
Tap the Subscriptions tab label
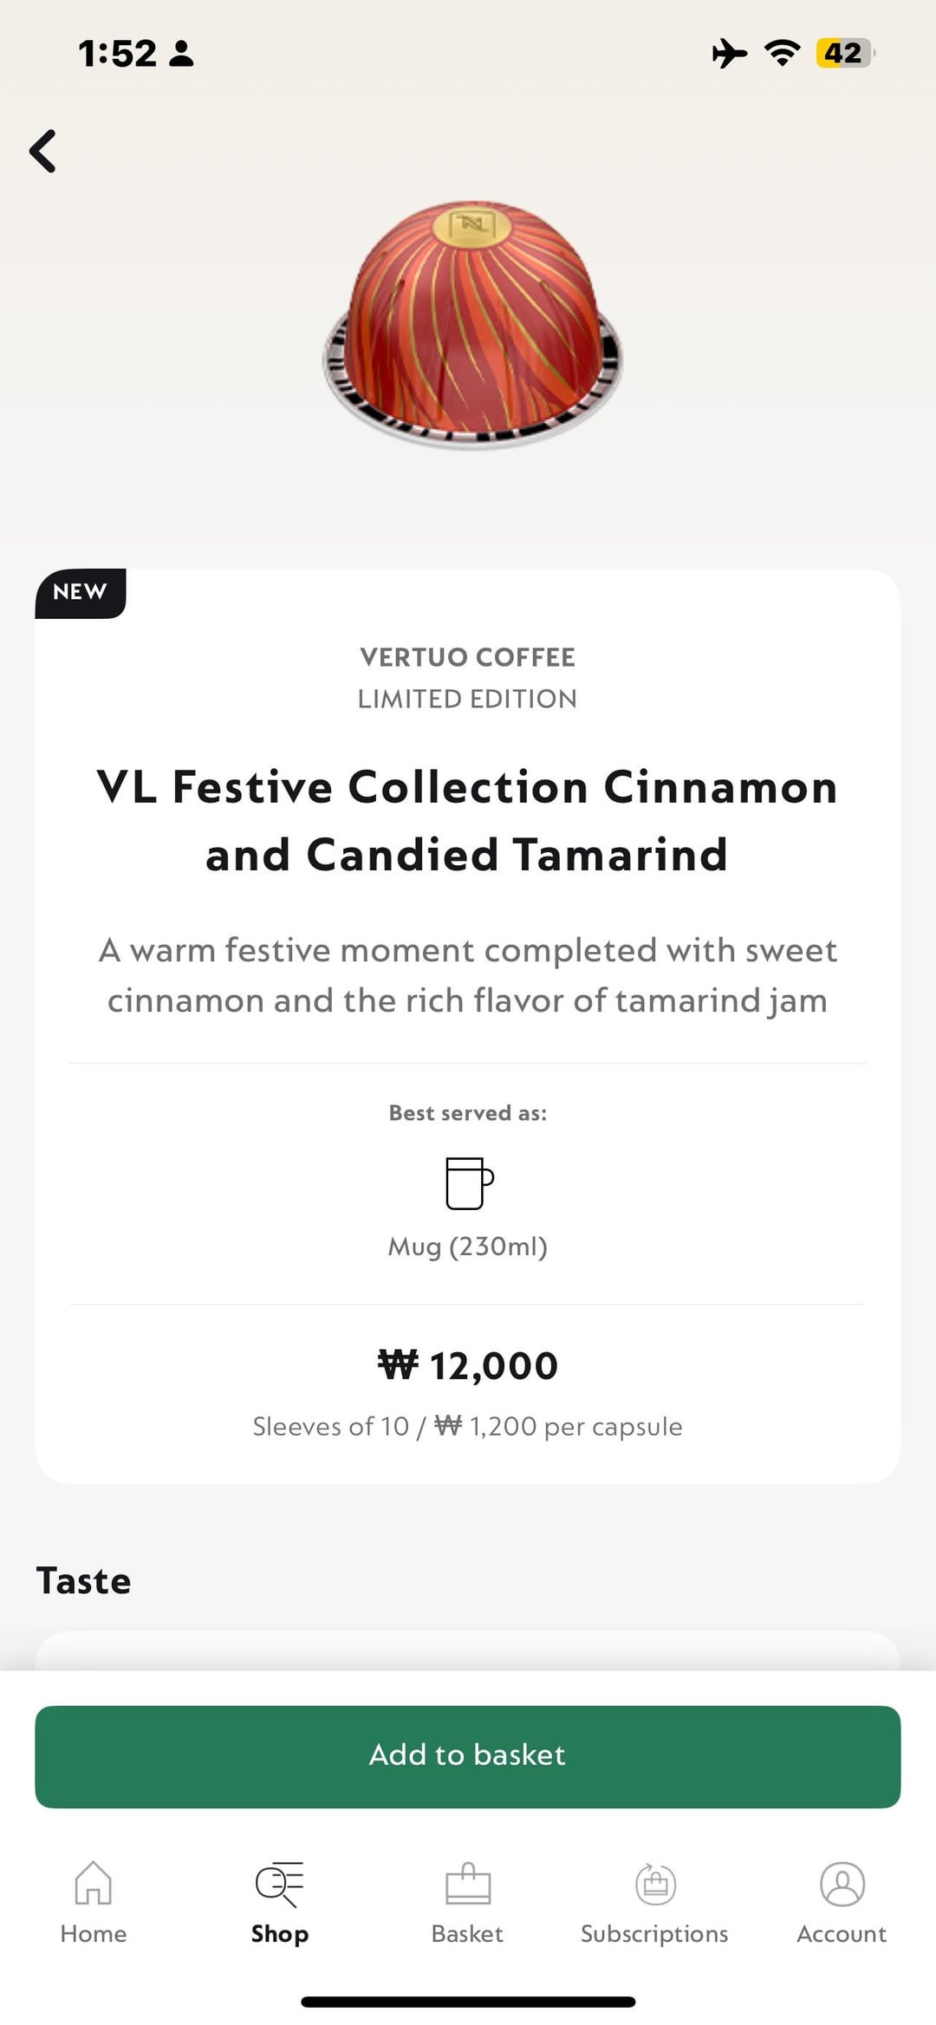[655, 1934]
